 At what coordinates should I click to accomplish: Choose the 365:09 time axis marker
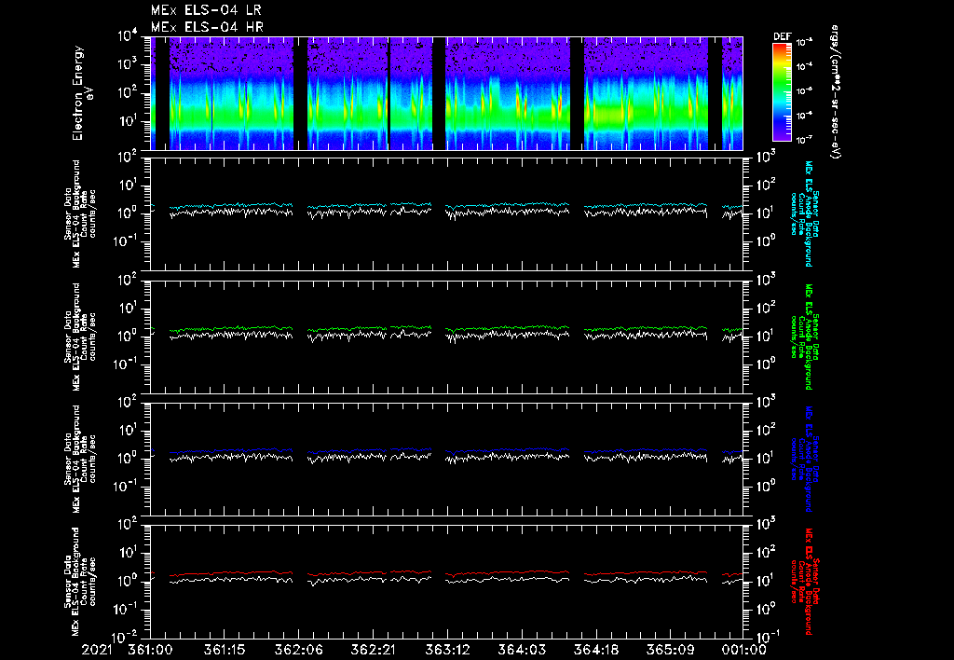(x=669, y=648)
